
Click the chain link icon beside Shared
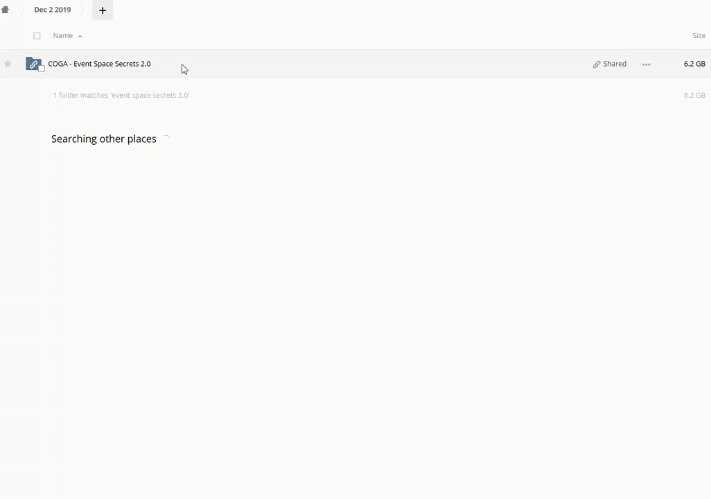click(596, 64)
